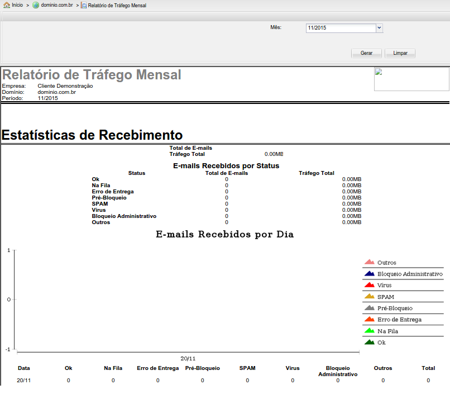
Task: Click the Pré-Bloqueio legend icon
Action: [369, 308]
